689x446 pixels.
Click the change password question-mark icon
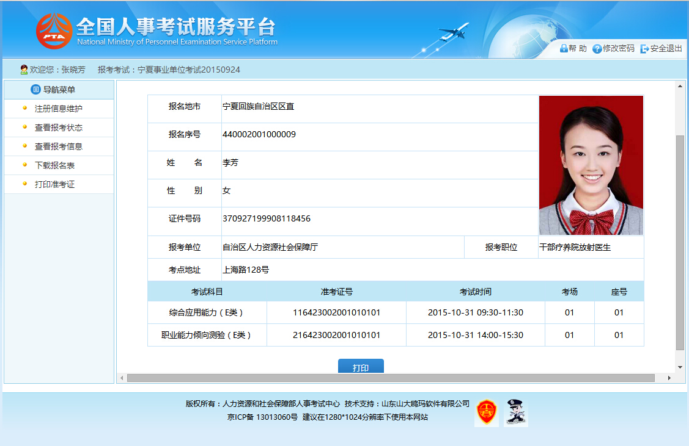597,49
